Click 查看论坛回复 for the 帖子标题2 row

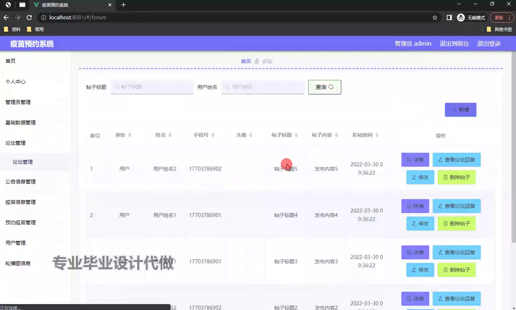[x=457, y=299]
